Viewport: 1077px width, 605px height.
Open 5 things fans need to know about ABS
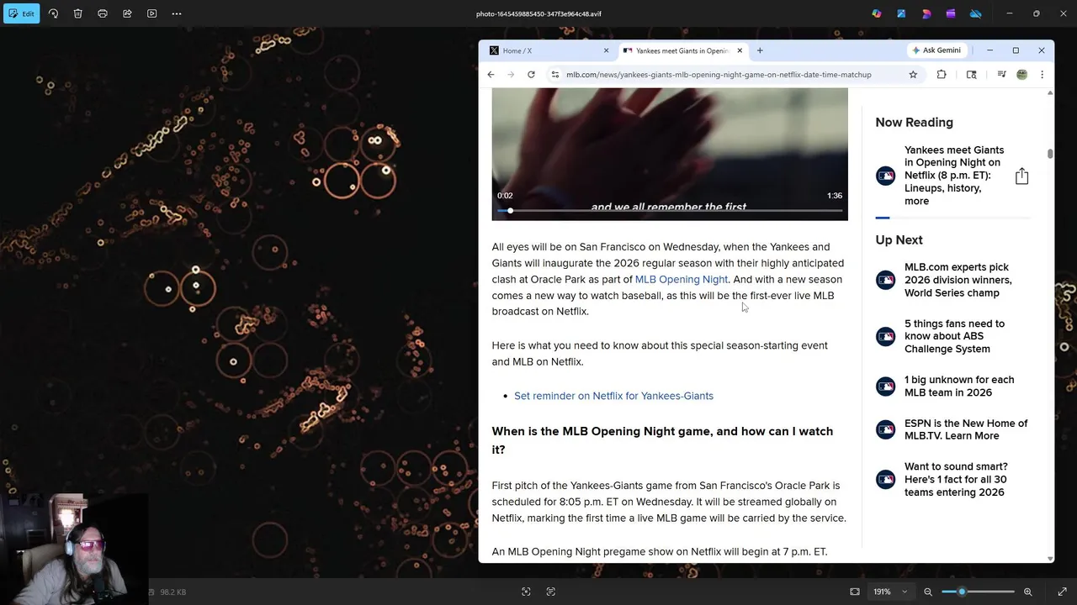[x=954, y=336]
